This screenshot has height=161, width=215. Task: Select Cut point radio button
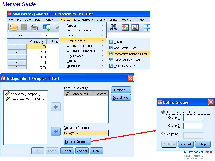pyautogui.click(x=163, y=134)
